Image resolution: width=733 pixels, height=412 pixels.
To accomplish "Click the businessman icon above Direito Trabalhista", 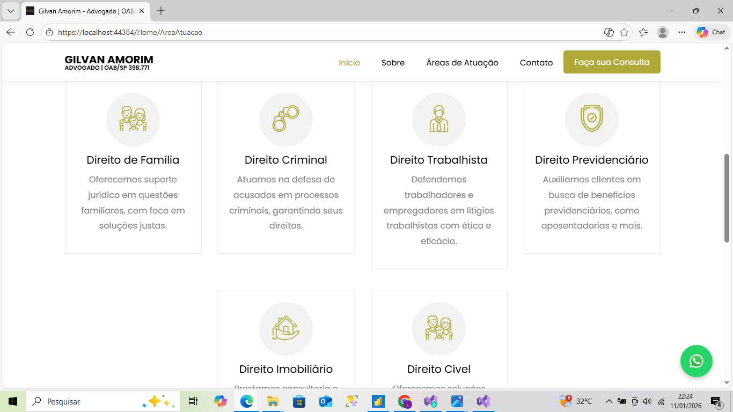I will [x=439, y=119].
